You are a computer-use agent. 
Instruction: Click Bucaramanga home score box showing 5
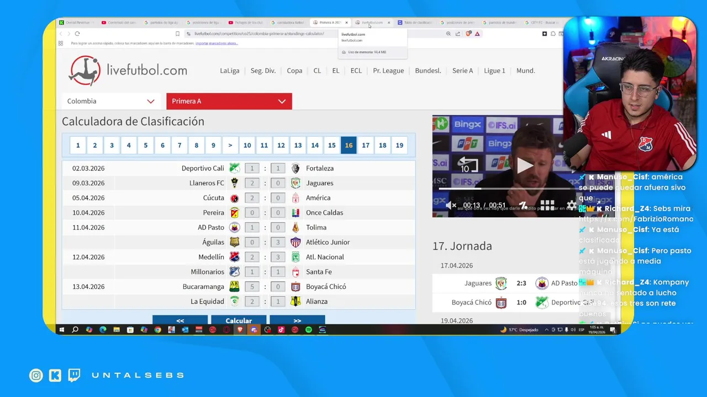click(252, 287)
